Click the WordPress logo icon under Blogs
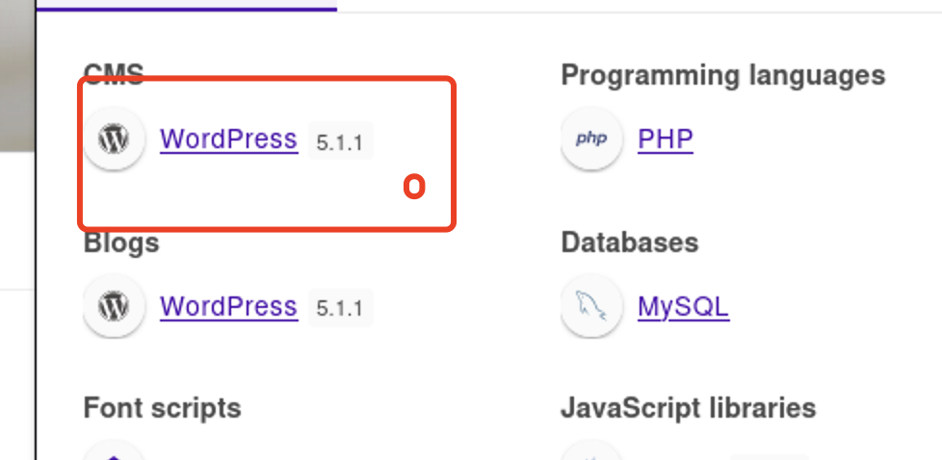This screenshot has height=460, width=942. click(114, 306)
